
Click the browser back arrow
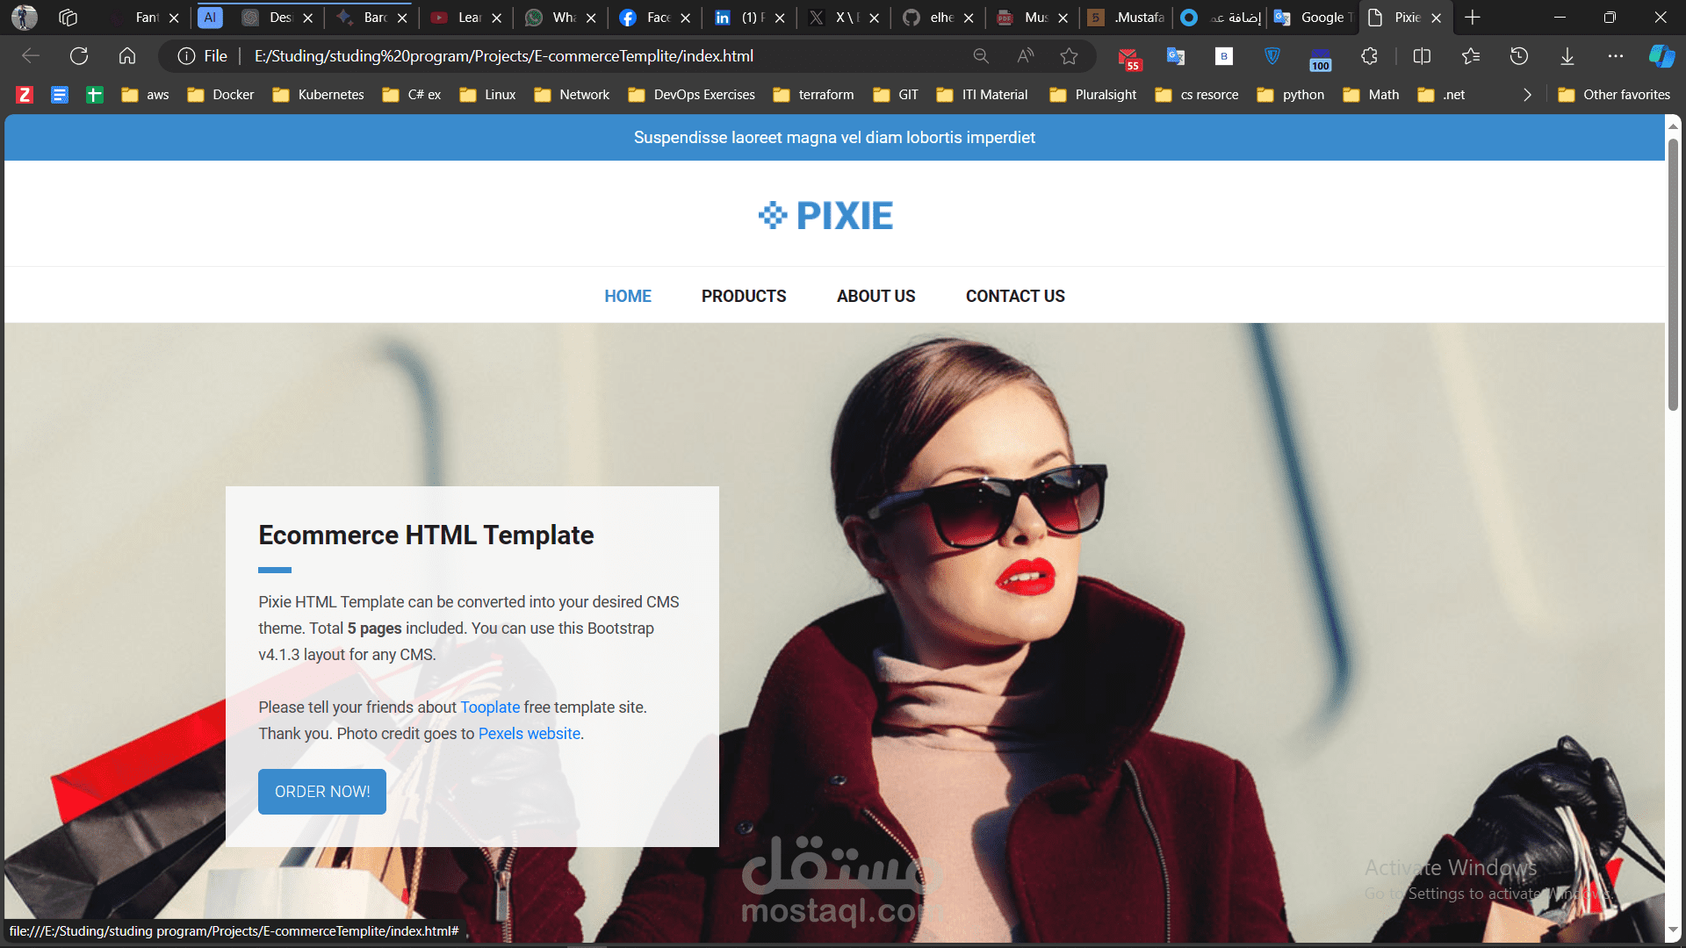point(31,56)
